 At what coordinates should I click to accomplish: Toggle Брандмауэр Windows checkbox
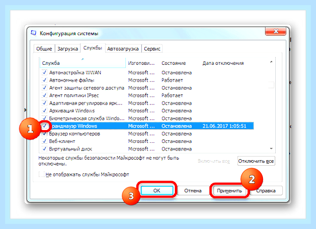click(x=44, y=126)
